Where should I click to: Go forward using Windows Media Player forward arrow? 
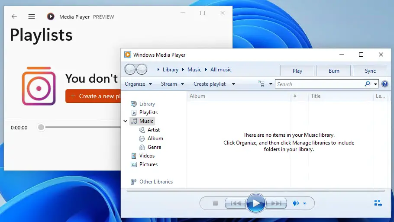pos(142,69)
